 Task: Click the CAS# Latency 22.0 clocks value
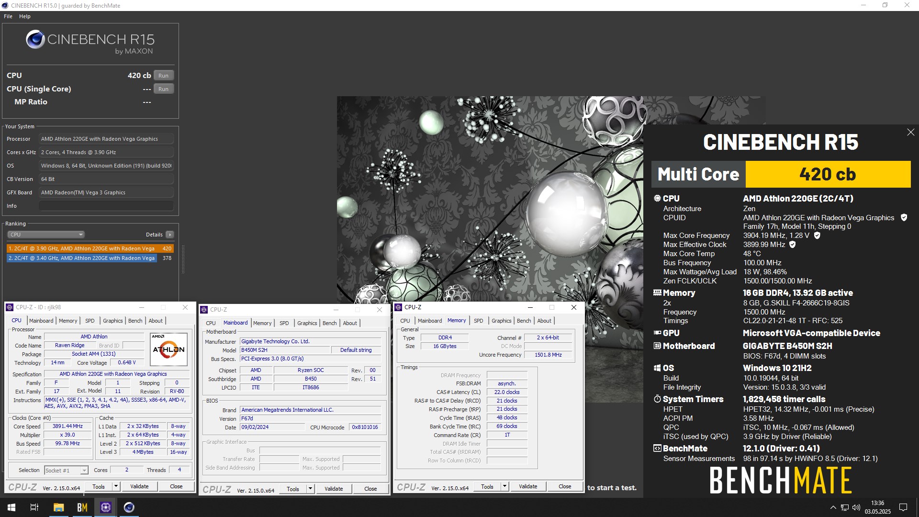click(x=507, y=392)
